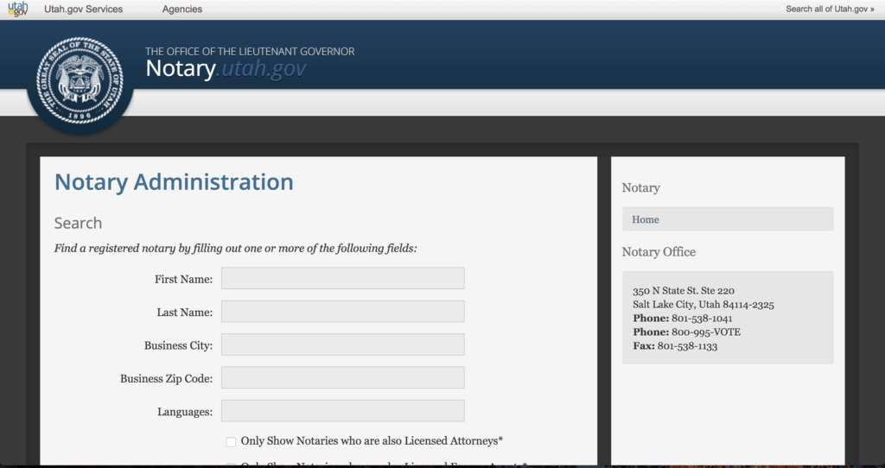This screenshot has height=468, width=885.
Task: Click the Notary sidebar heading
Action: (640, 188)
